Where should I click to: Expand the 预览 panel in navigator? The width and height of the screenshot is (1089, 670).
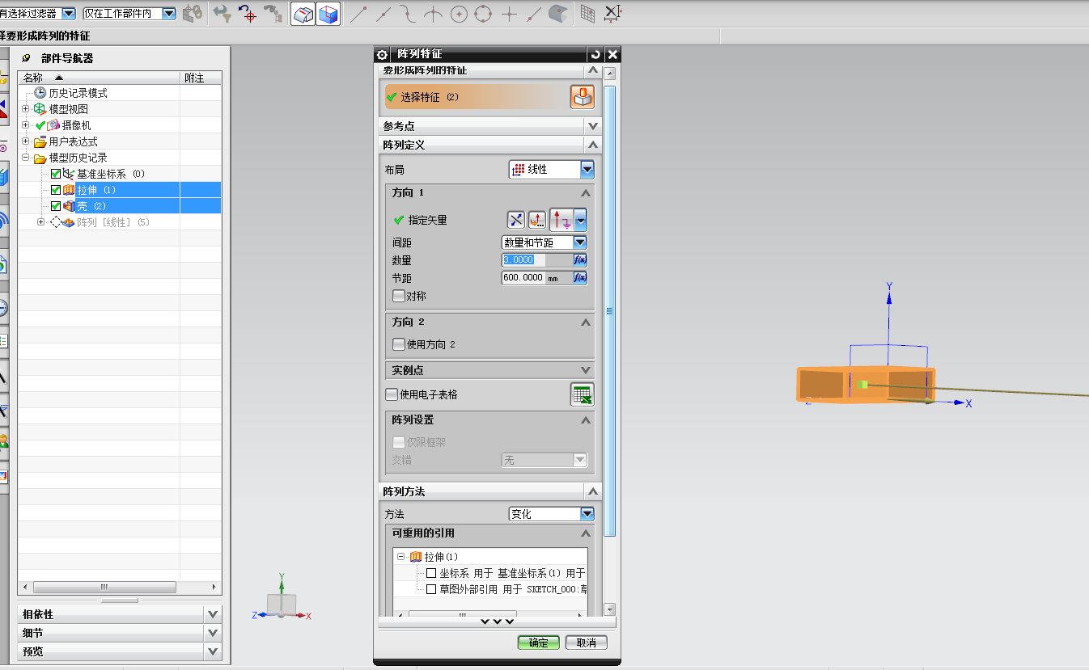click(x=213, y=651)
